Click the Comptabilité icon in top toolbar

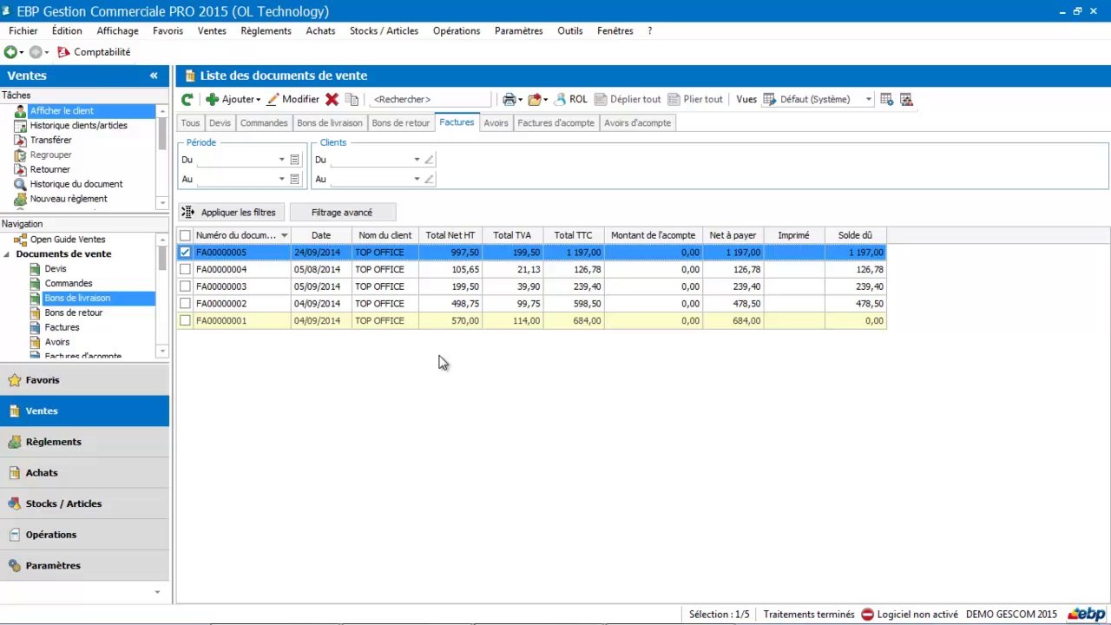pyautogui.click(x=63, y=52)
